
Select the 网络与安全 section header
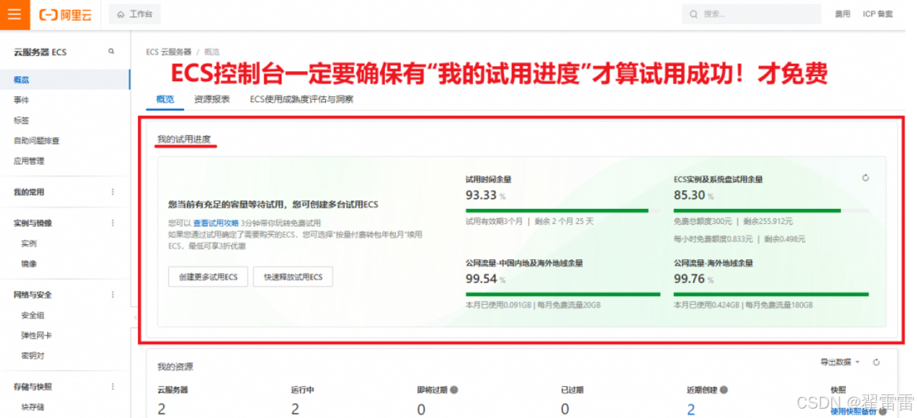[33, 295]
